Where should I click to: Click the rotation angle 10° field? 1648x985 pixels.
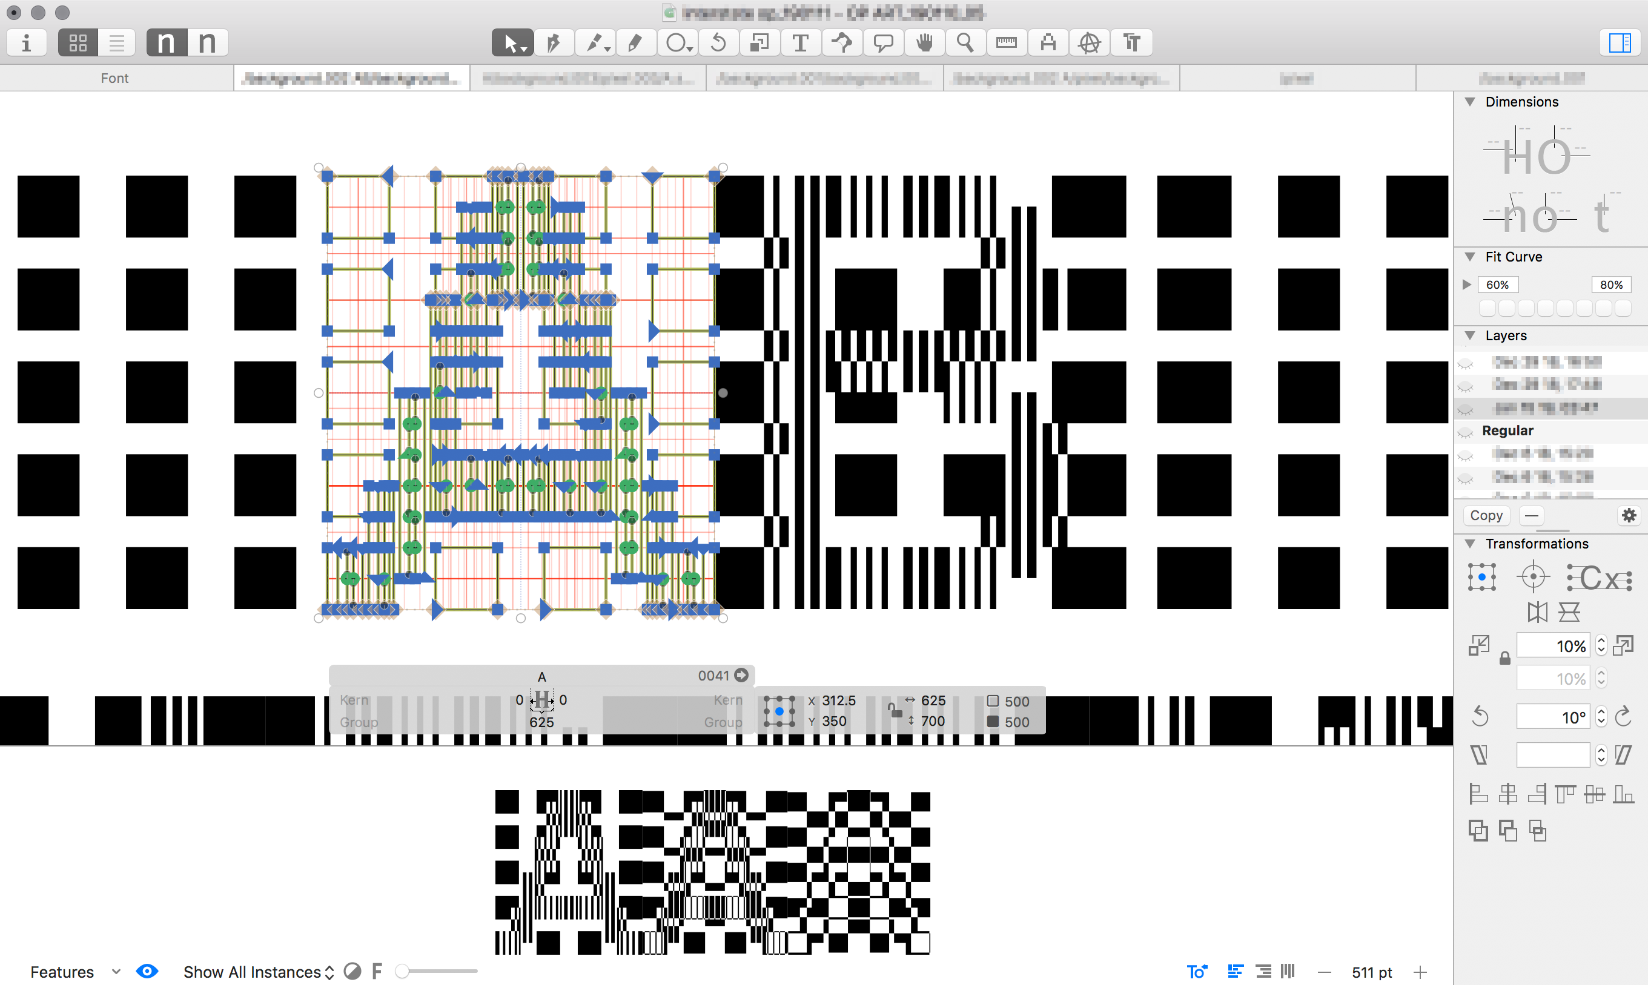click(1553, 717)
